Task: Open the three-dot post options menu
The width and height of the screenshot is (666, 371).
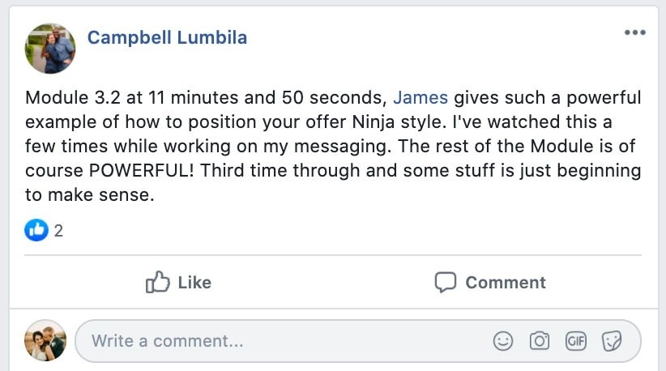Action: (635, 32)
